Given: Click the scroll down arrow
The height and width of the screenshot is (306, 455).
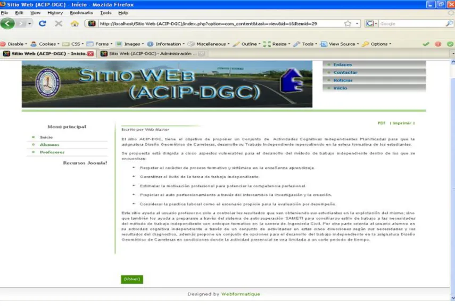Looking at the screenshot, I should [x=453, y=298].
